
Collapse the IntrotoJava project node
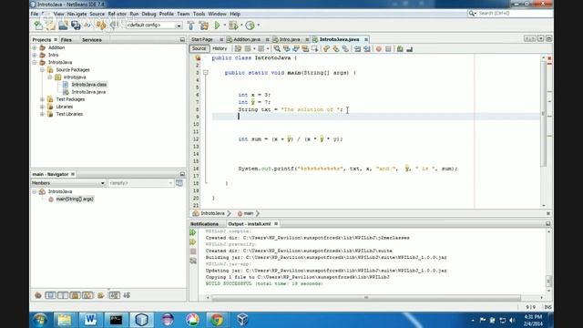(35, 63)
